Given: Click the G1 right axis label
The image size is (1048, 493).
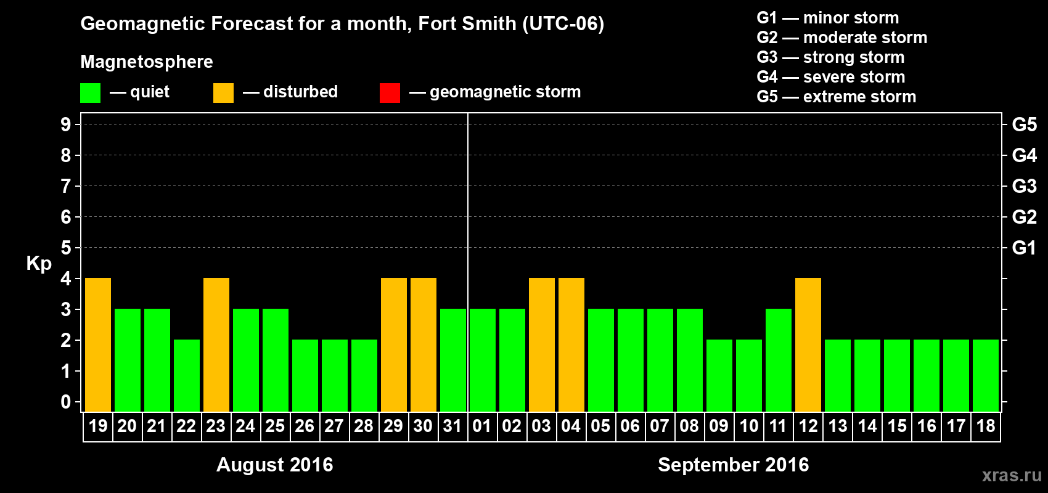Looking at the screenshot, I should coord(1025,248).
